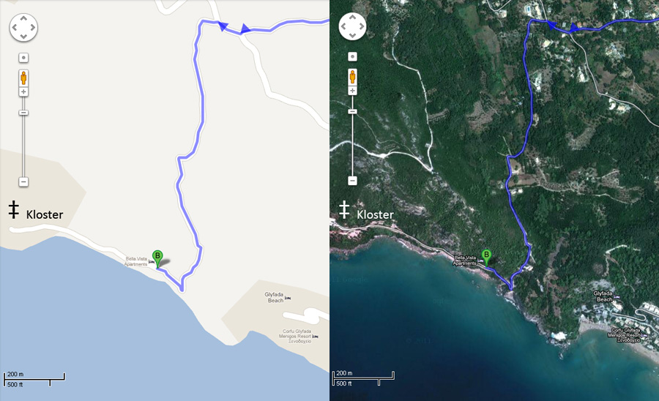Select Bella Vista Apartments label on left map
The width and height of the screenshot is (659, 401).
(x=135, y=261)
